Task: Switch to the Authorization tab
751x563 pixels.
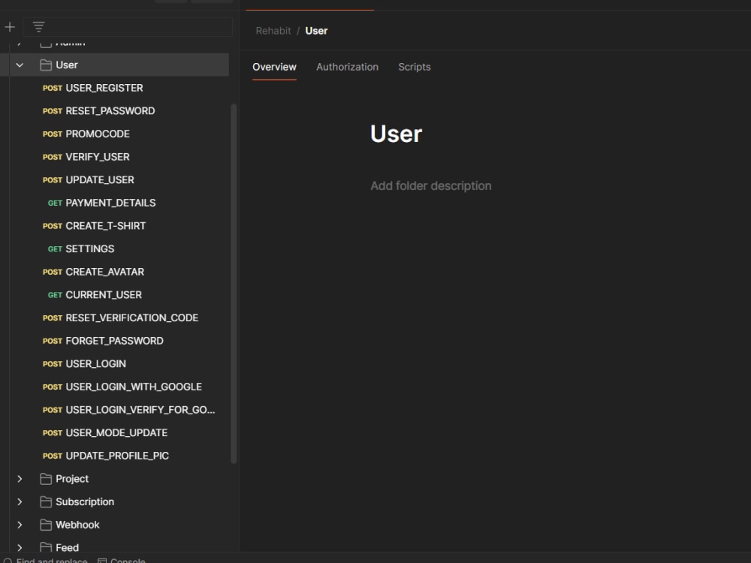Action: (x=347, y=67)
